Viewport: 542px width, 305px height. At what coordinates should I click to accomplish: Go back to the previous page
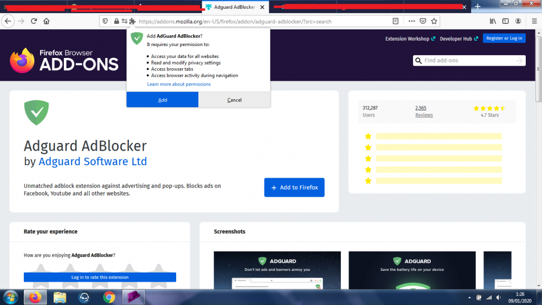[x=8, y=21]
